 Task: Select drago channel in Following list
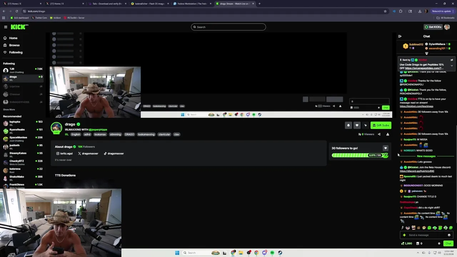22,78
